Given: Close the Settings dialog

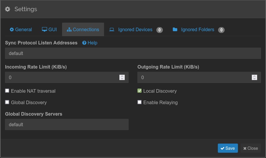Looking at the screenshot, I should [x=251, y=148].
